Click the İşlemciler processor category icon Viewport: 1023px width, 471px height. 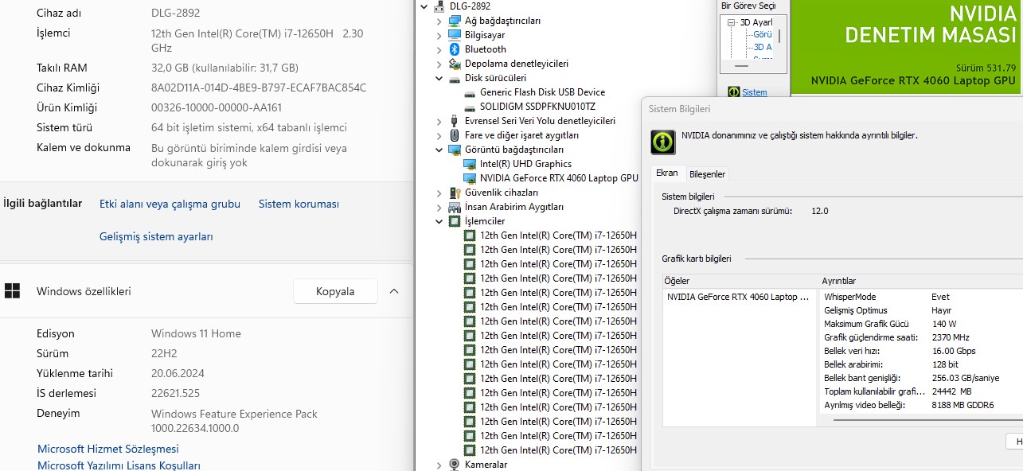tap(455, 221)
